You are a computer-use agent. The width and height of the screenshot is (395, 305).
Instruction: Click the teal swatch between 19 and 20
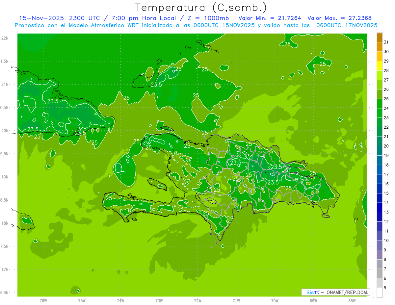click(380, 151)
